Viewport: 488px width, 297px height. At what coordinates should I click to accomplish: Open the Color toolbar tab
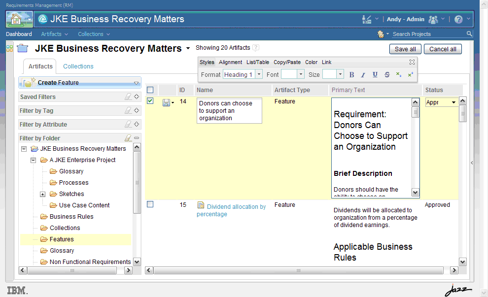(x=311, y=62)
